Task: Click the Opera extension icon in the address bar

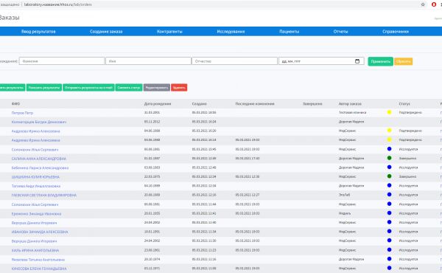Action: [434, 4]
